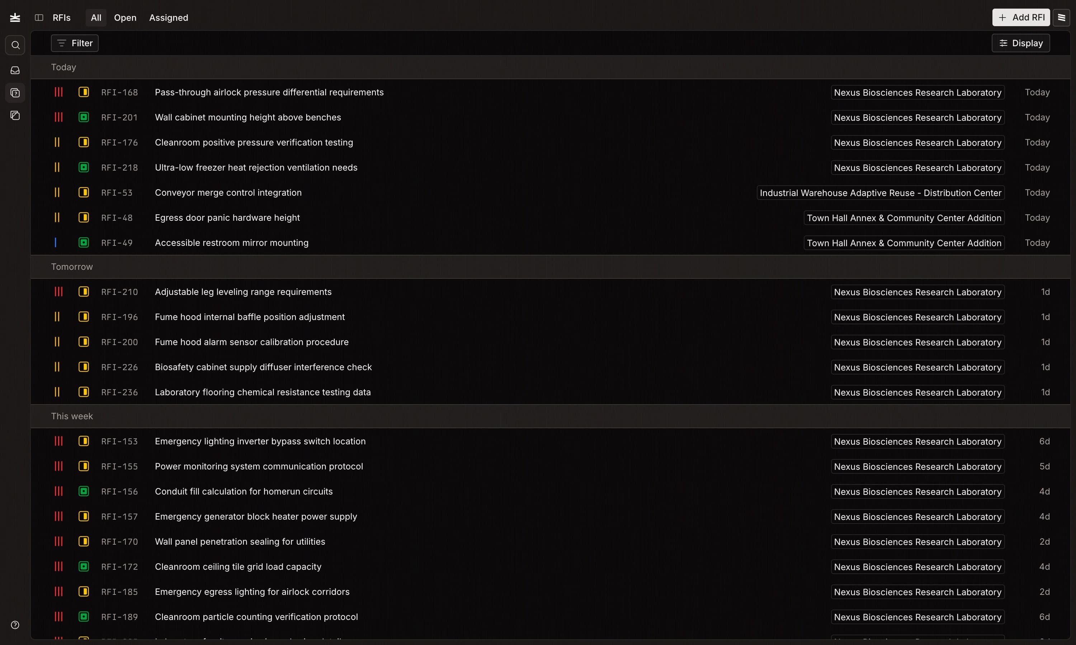
Task: Click the Add RFI button
Action: click(x=1021, y=18)
